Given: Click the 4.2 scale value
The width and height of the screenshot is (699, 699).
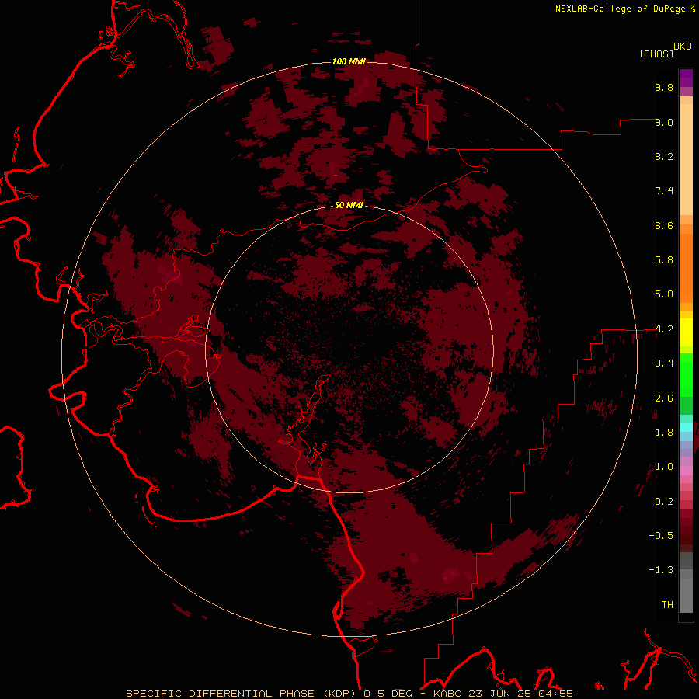Looking at the screenshot, I should 664,329.
